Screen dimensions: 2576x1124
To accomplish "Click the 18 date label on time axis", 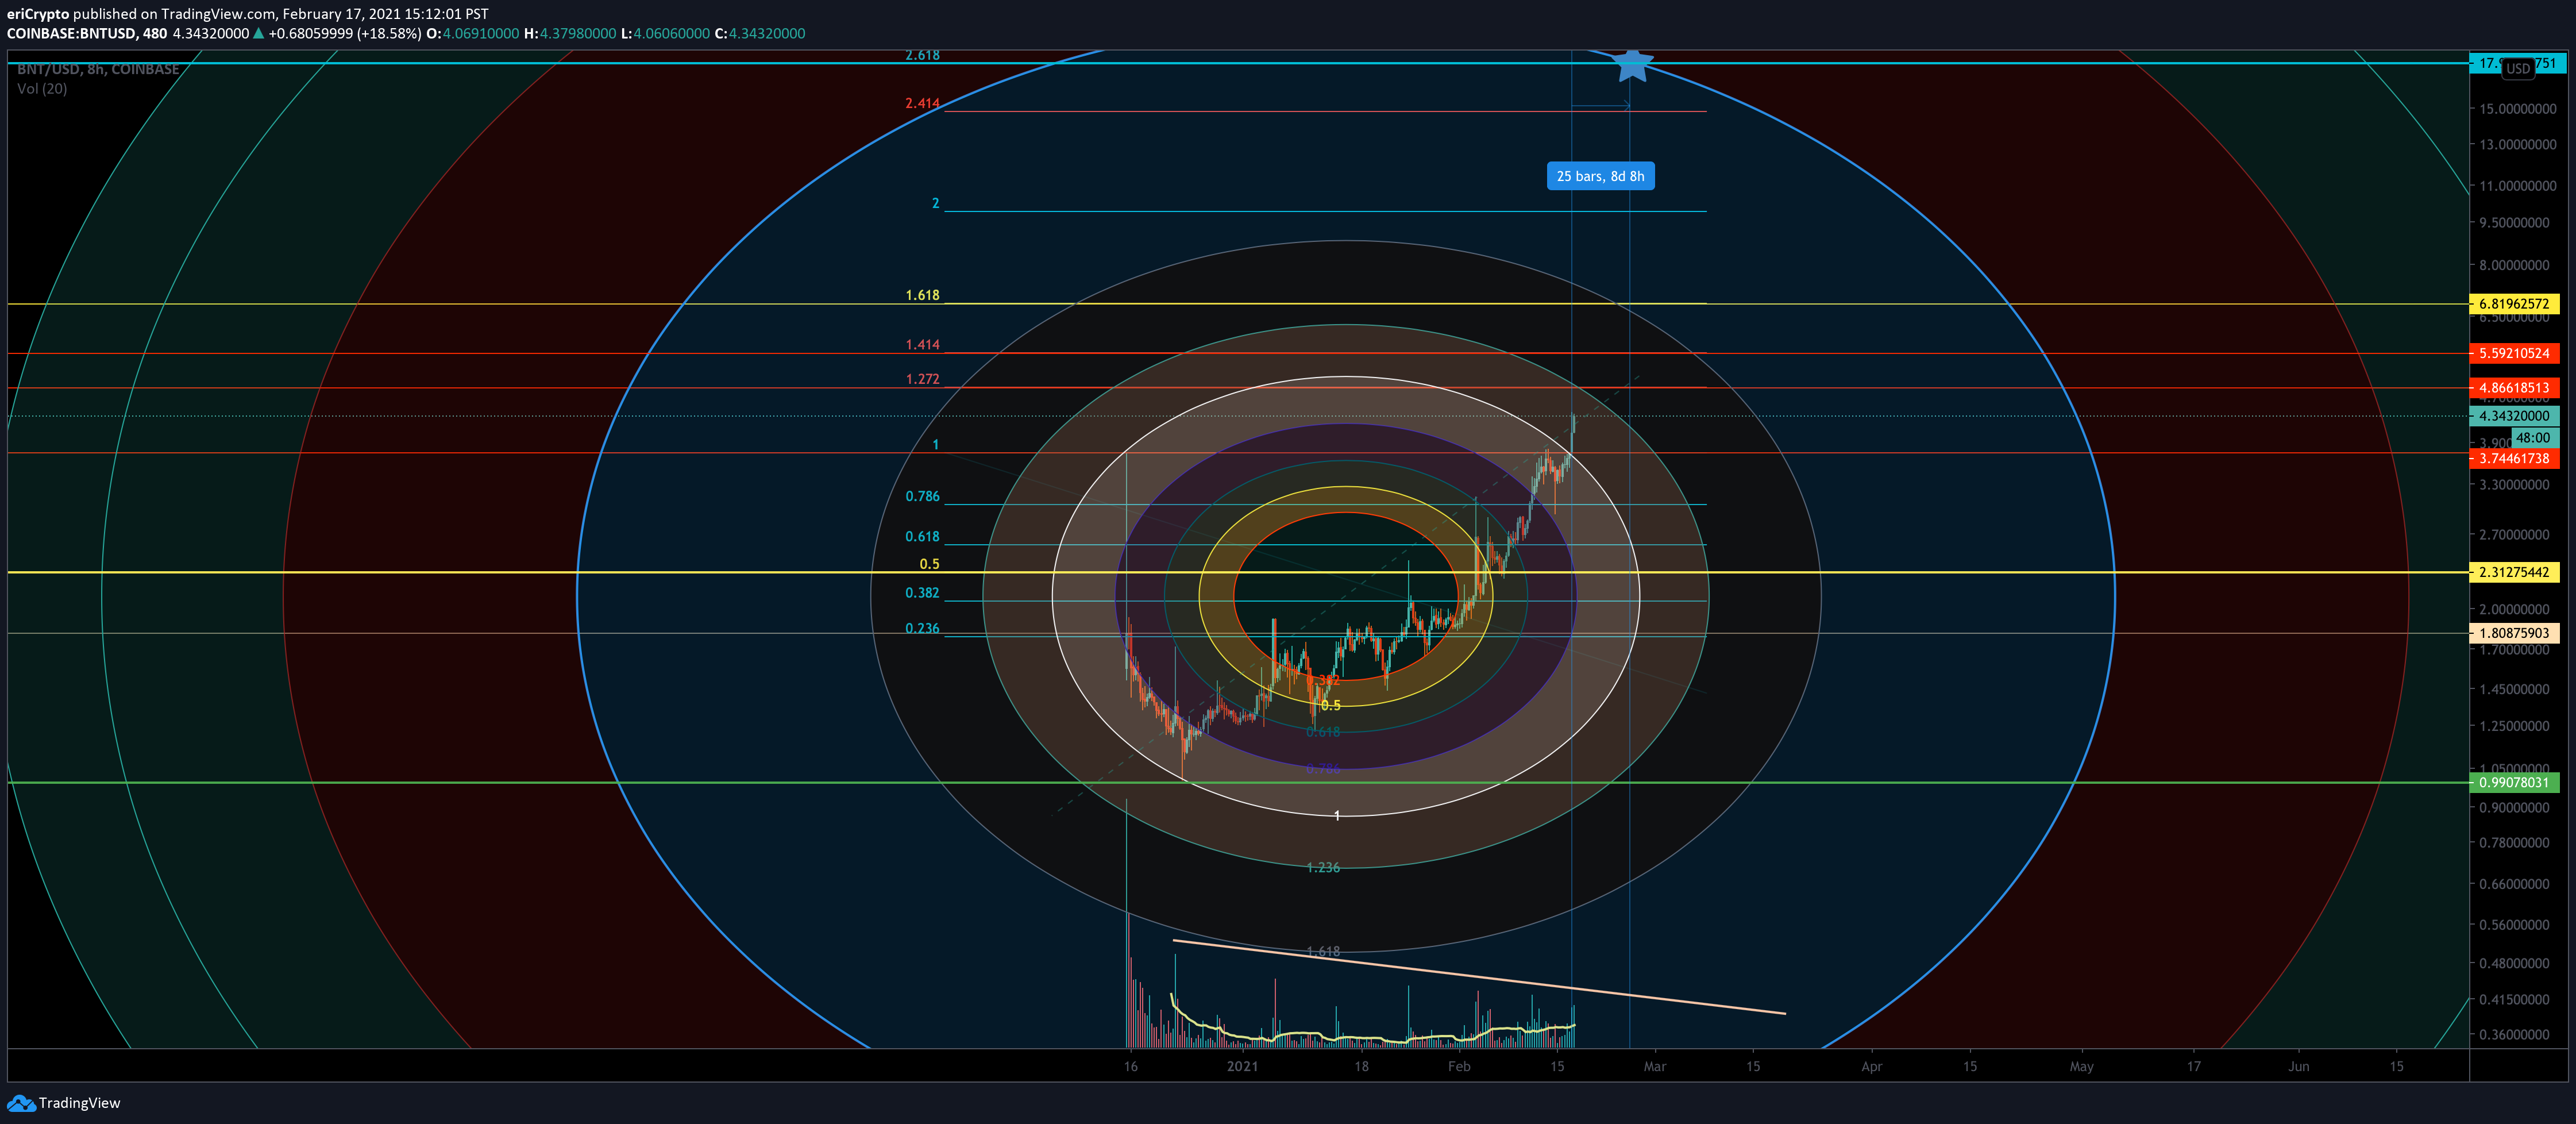I will tap(1361, 1067).
